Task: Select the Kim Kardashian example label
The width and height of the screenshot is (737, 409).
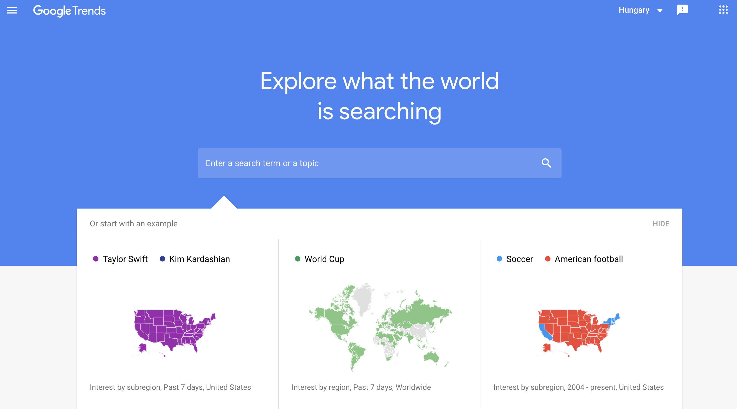Action: click(200, 259)
